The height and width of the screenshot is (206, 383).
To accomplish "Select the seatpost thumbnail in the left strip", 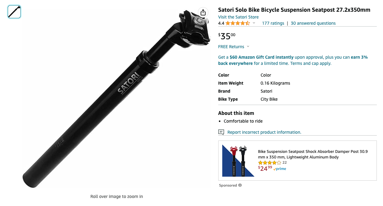I will point(14,12).
